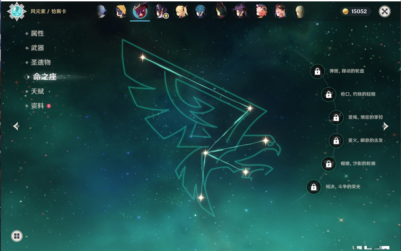401x251 pixels.
Task: Open the 资料 menu item
Action: tap(37, 106)
